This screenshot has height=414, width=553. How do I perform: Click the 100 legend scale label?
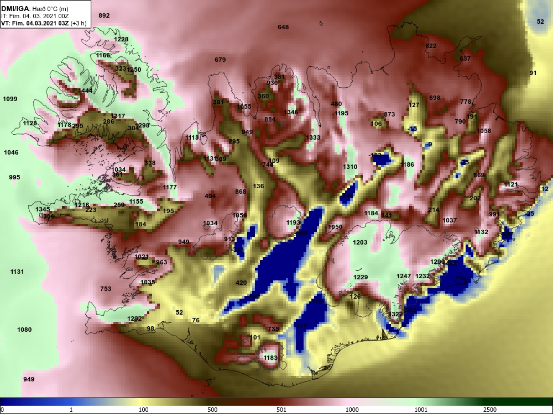click(143, 410)
